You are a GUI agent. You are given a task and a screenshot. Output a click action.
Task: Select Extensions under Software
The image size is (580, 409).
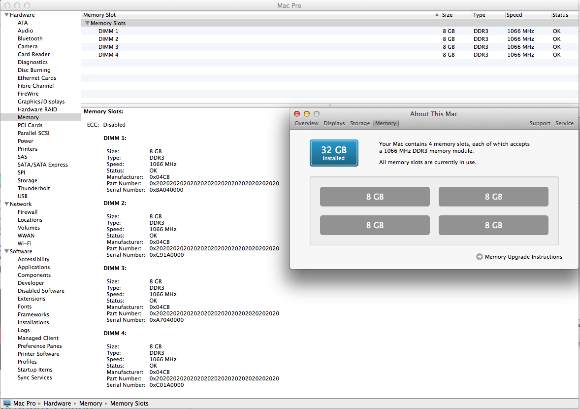32,299
